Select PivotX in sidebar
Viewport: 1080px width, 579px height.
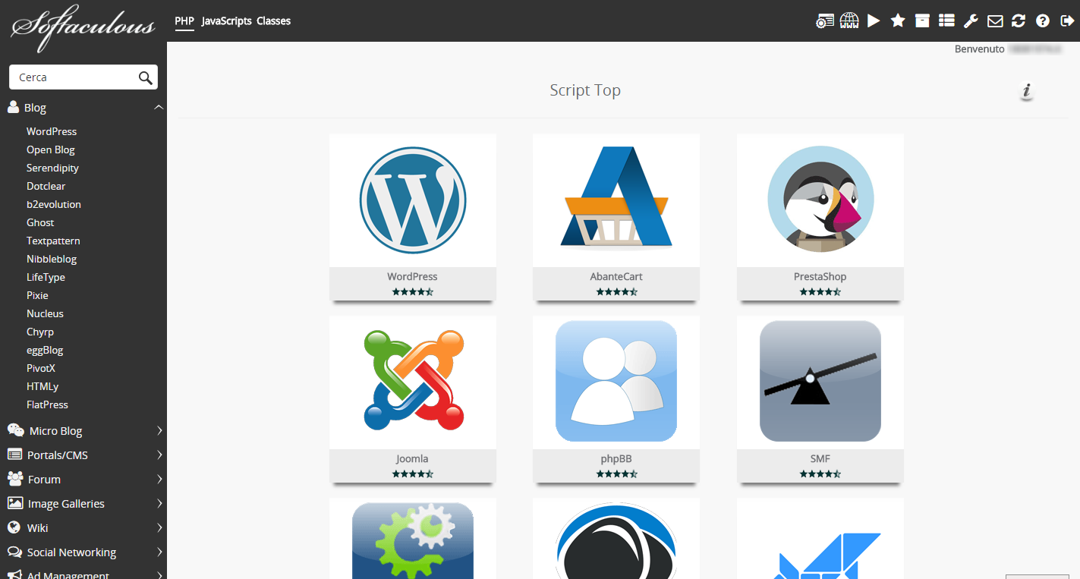pyautogui.click(x=41, y=368)
